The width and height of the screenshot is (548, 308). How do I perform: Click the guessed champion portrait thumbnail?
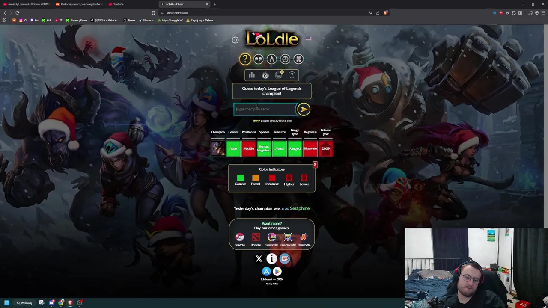tap(217, 148)
